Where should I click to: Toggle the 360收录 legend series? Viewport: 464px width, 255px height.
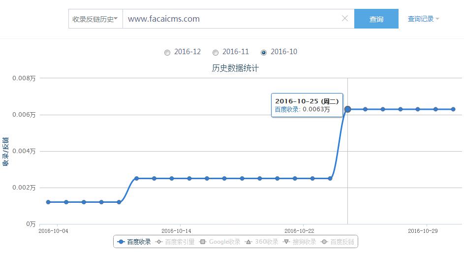262,242
